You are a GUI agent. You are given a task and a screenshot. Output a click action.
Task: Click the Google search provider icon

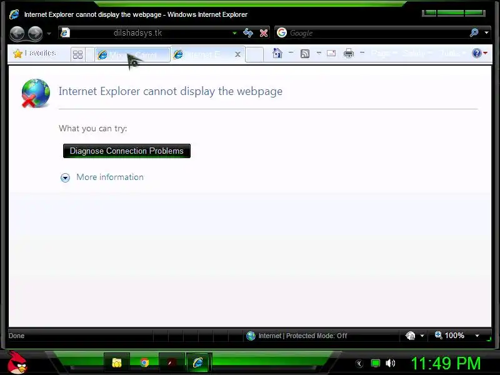[x=282, y=32]
